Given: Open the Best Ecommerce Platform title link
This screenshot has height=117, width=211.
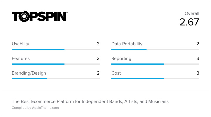Looking at the screenshot, I should coord(90,101).
